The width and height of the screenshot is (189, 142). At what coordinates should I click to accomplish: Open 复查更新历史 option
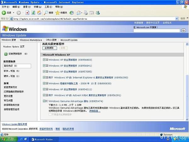click(10, 87)
